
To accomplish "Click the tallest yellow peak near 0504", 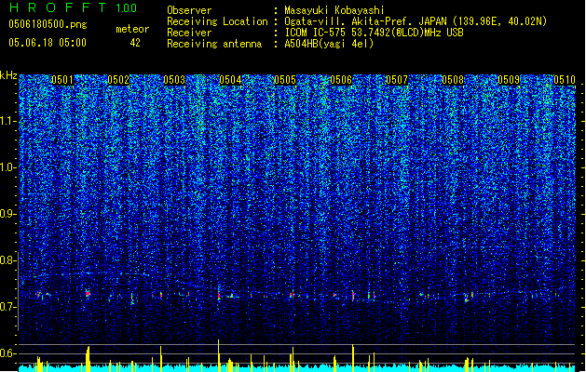I will 219,355.
